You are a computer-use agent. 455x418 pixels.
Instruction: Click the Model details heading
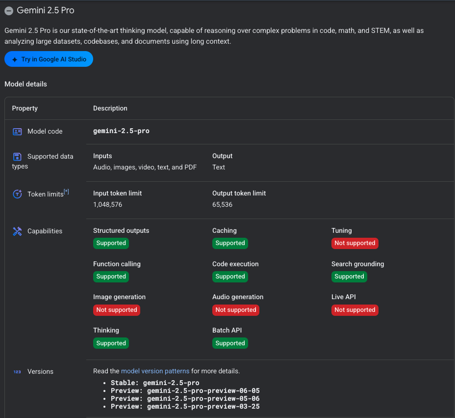click(x=25, y=84)
